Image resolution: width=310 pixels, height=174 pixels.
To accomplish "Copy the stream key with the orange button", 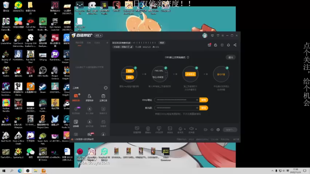I will [x=204, y=108].
